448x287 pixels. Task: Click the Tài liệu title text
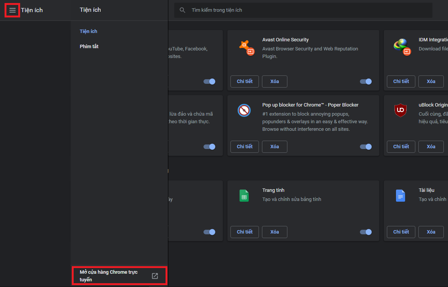click(x=426, y=190)
